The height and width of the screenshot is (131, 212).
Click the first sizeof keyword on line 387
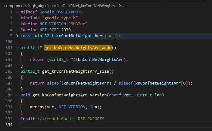click(54, 83)
